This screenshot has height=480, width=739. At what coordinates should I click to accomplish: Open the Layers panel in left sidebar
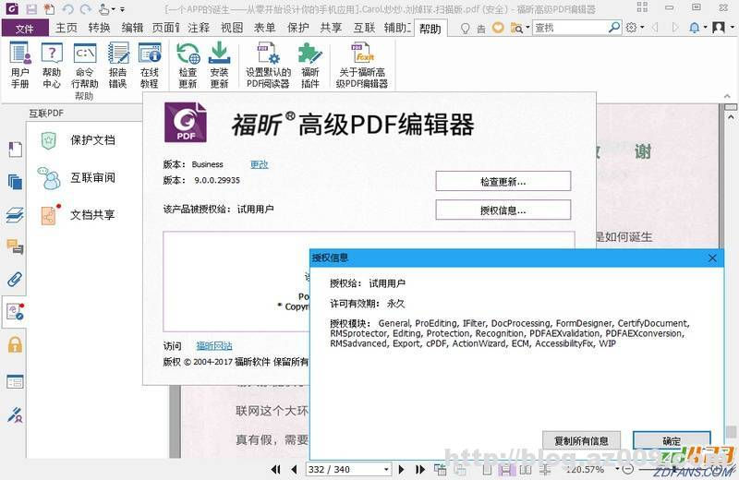[x=15, y=215]
